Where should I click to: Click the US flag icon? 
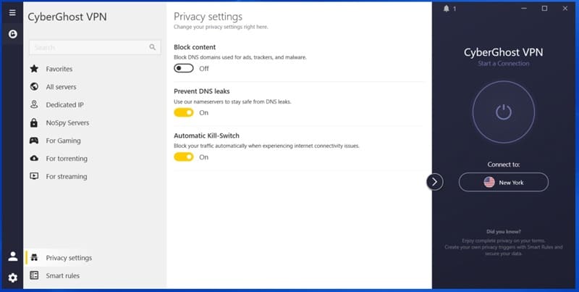[489, 182]
